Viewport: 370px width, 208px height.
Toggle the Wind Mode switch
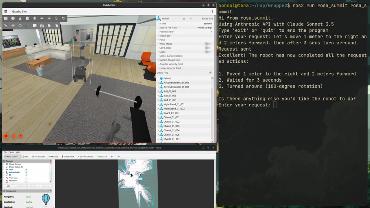[208, 44]
